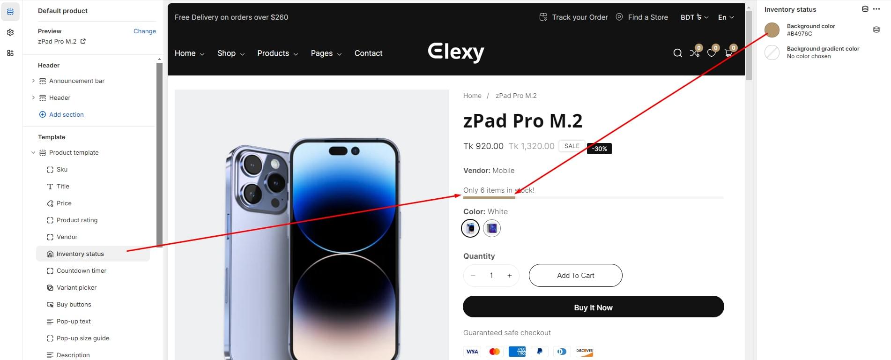Open the BDT currency dropdown

(694, 17)
